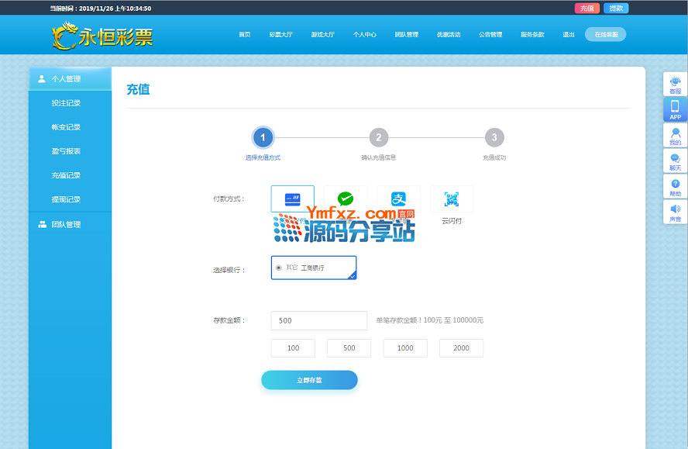
Task: Open the 我的 profile icon in sidebar
Action: [x=675, y=136]
